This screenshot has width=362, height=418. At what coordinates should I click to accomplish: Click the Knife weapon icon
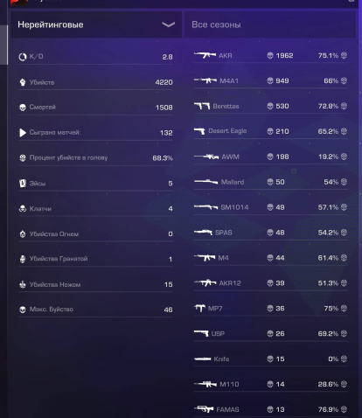[203, 359]
